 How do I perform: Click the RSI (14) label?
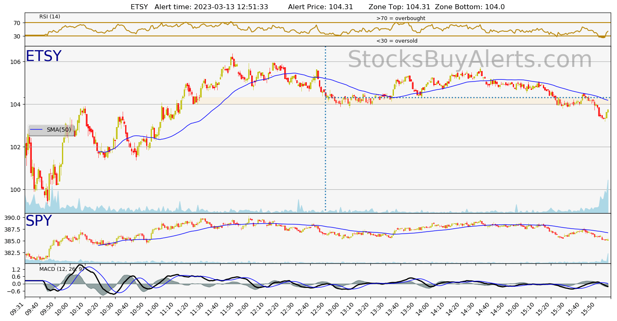pos(50,17)
